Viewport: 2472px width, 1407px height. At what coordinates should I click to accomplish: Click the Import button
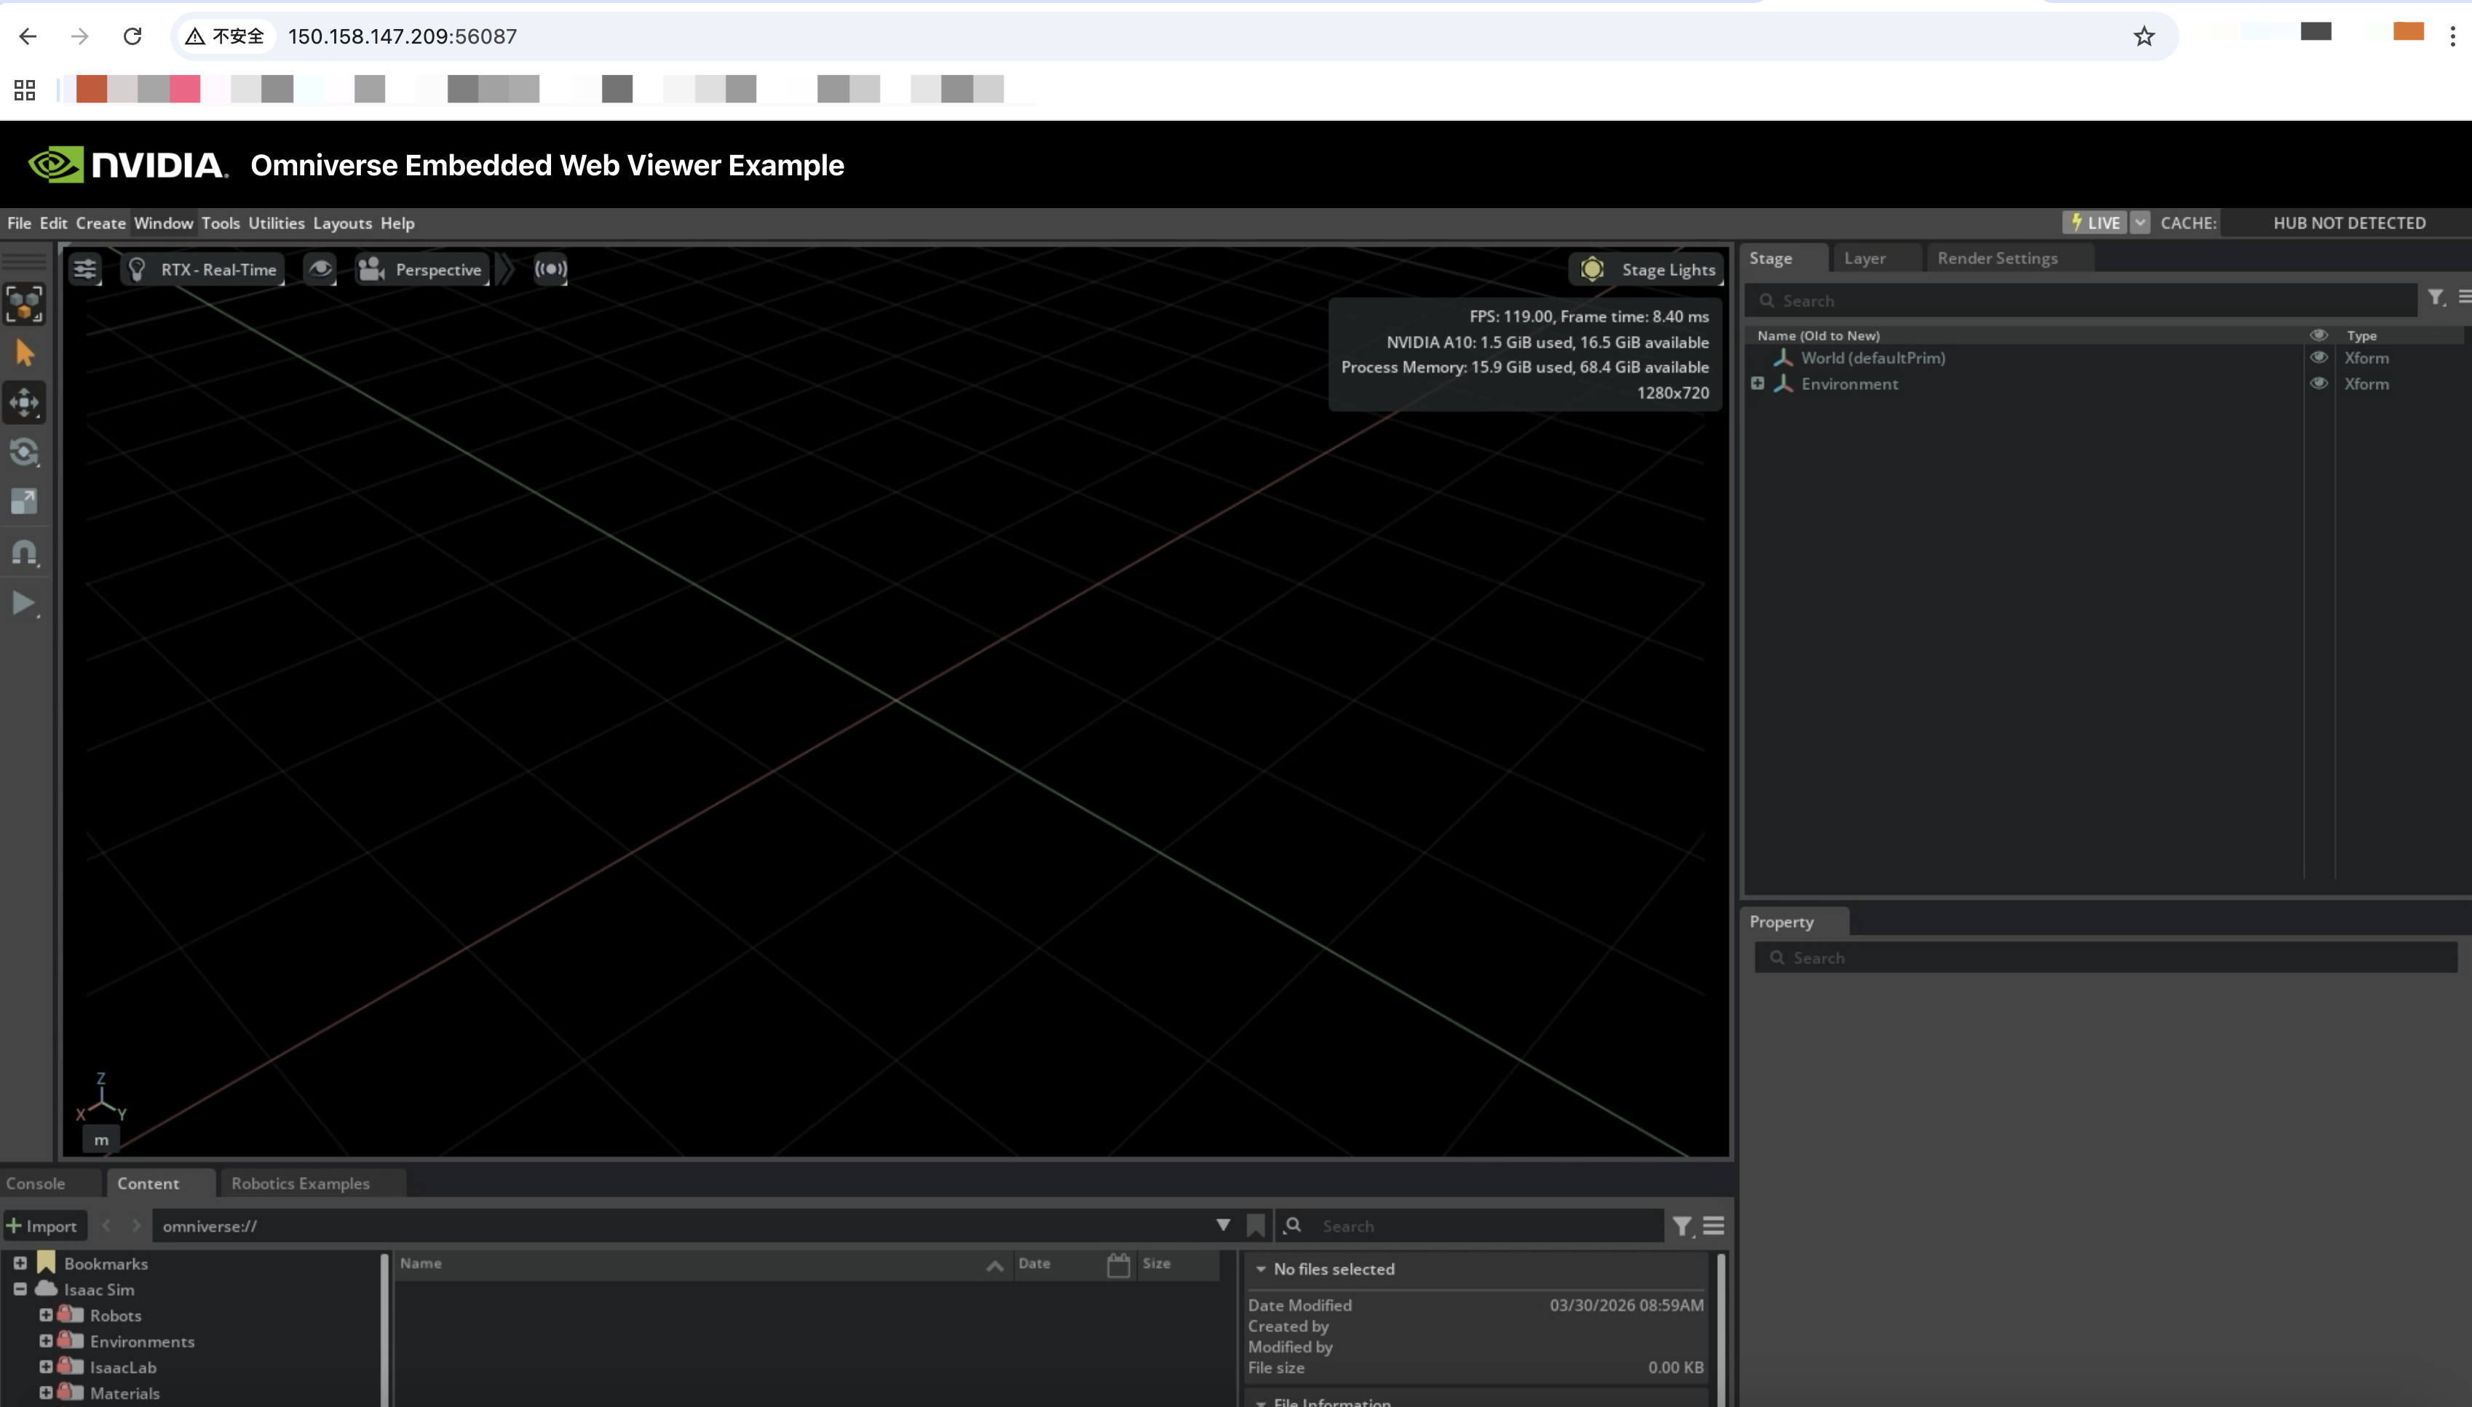point(42,1225)
